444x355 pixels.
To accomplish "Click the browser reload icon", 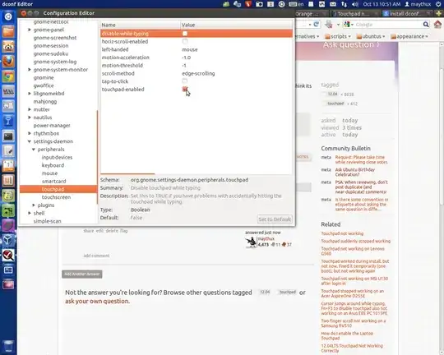I will [317, 25].
